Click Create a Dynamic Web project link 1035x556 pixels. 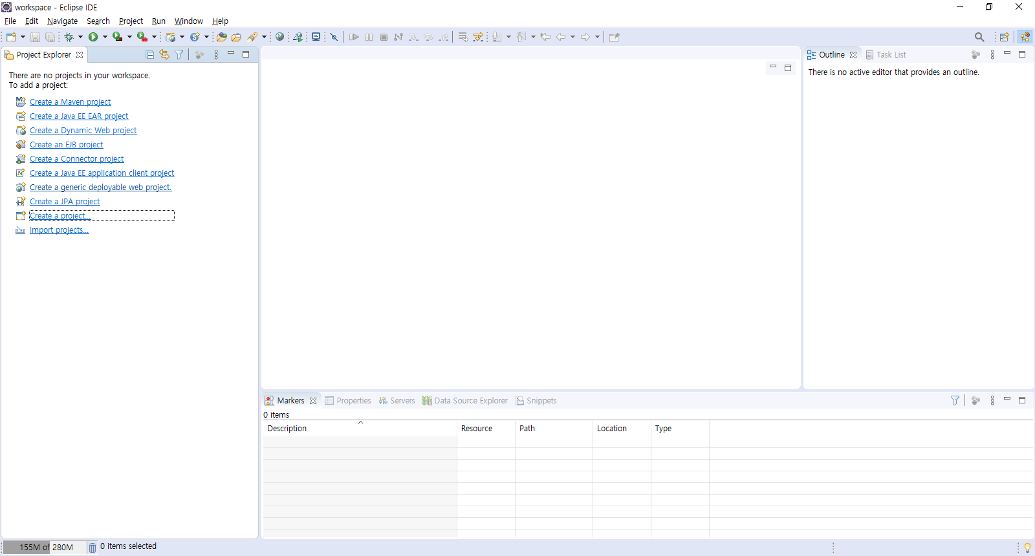coord(83,131)
